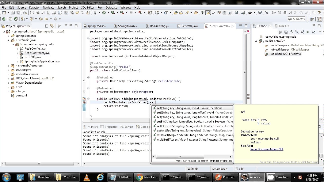The width and height of the screenshot is (324, 182).
Task: Click the New file wizard icon
Action: pyautogui.click(x=4, y=12)
